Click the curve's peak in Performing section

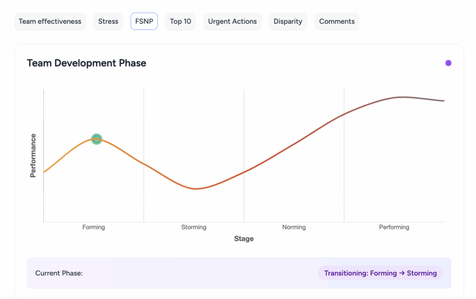403,97
